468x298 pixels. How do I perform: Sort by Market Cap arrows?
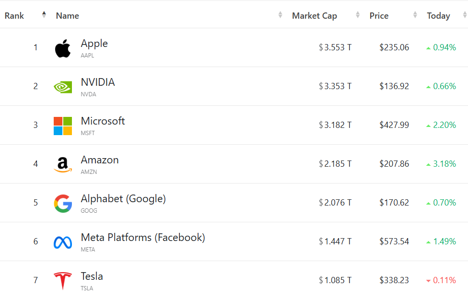(x=358, y=15)
